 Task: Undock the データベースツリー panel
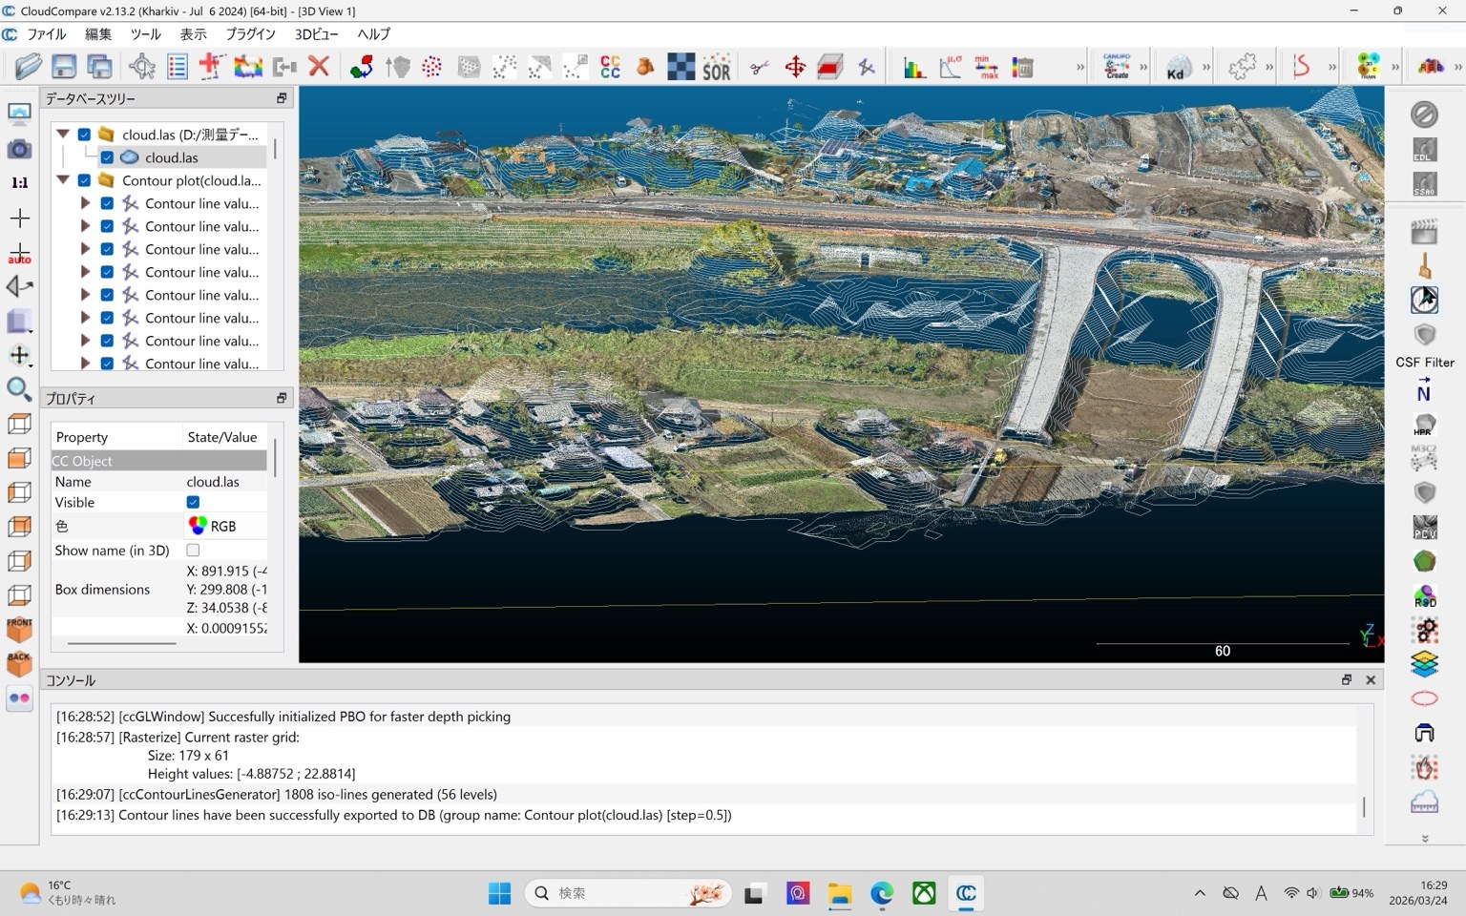pos(282,98)
